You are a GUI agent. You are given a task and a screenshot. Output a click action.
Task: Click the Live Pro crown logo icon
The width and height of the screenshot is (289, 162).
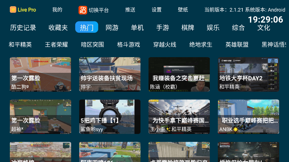tap(13, 9)
